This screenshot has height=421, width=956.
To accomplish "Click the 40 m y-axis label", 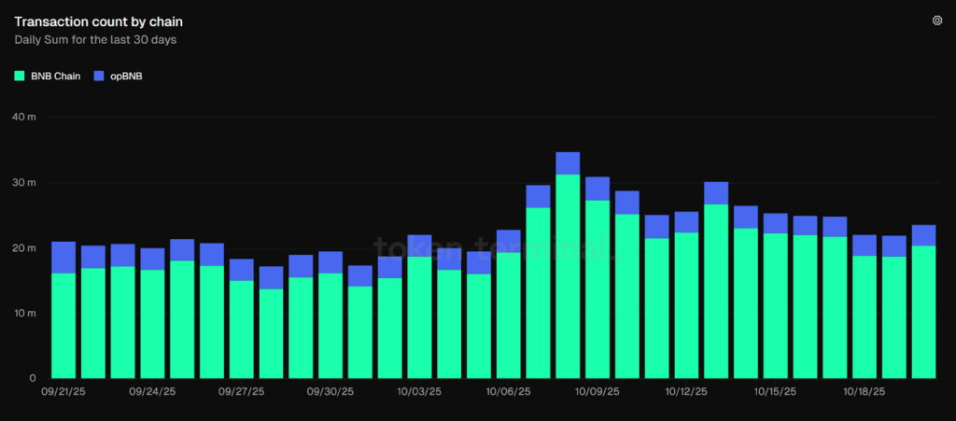I will (x=25, y=117).
